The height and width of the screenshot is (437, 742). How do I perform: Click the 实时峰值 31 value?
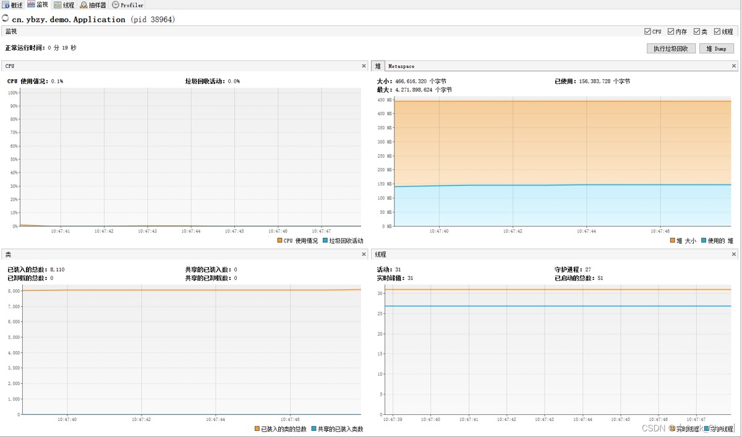click(x=410, y=278)
